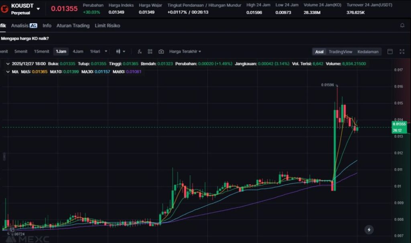Image resolution: width=411 pixels, height=243 pixels.
Task: Click the 0.01355 current price axis label
Action: 400,124
